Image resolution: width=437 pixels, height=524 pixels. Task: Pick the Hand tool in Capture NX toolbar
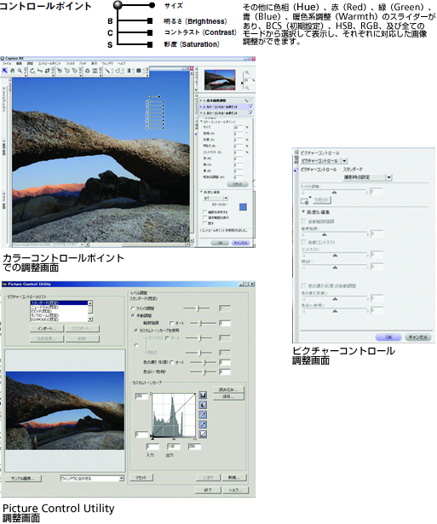coord(13,71)
